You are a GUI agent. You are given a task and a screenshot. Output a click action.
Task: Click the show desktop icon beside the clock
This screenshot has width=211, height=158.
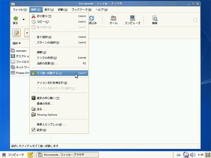click(x=208, y=155)
